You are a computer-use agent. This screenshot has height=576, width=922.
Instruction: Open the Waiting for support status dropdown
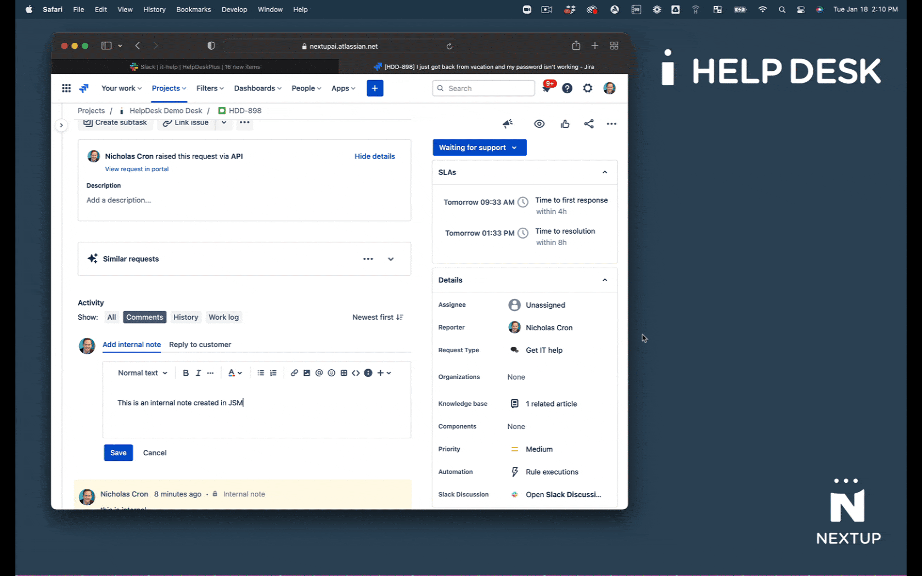(479, 148)
